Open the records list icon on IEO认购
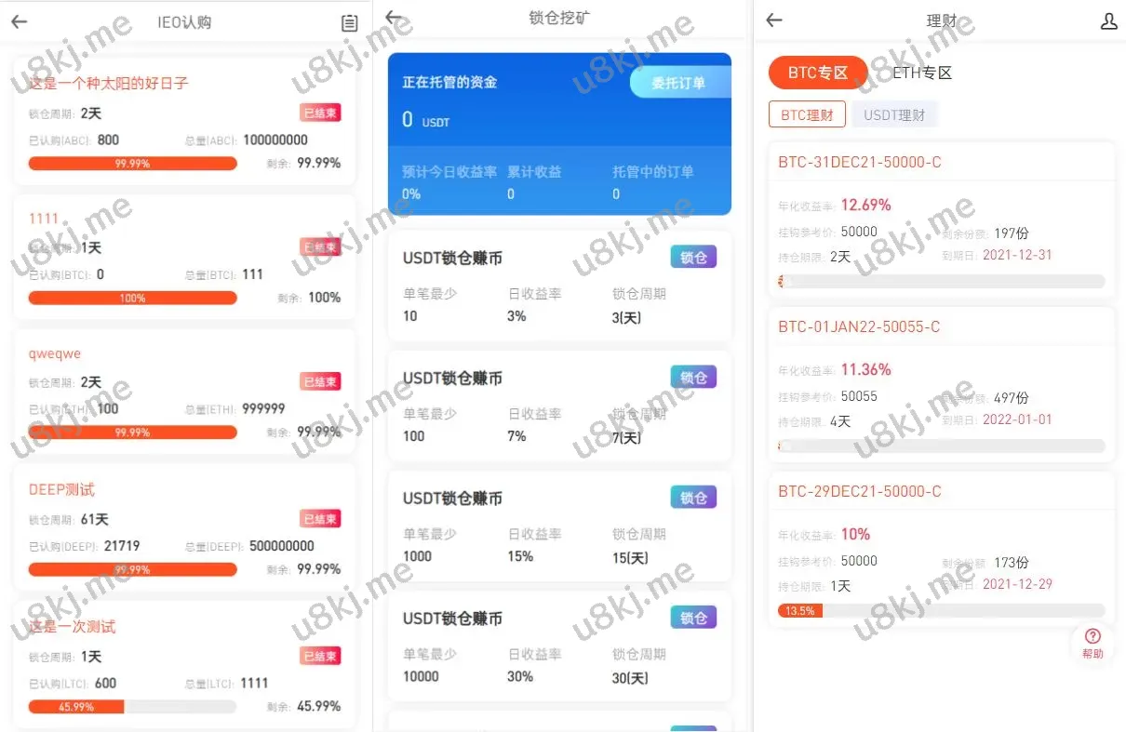The width and height of the screenshot is (1126, 732). pos(349,23)
